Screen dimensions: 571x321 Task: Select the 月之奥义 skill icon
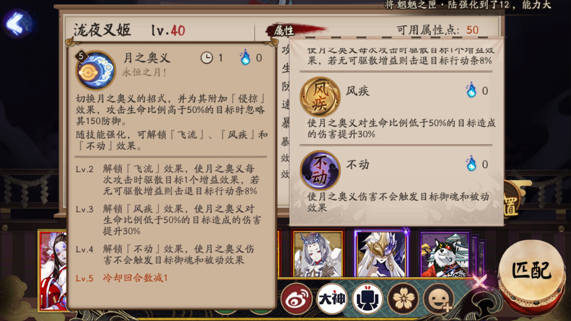pyautogui.click(x=95, y=70)
